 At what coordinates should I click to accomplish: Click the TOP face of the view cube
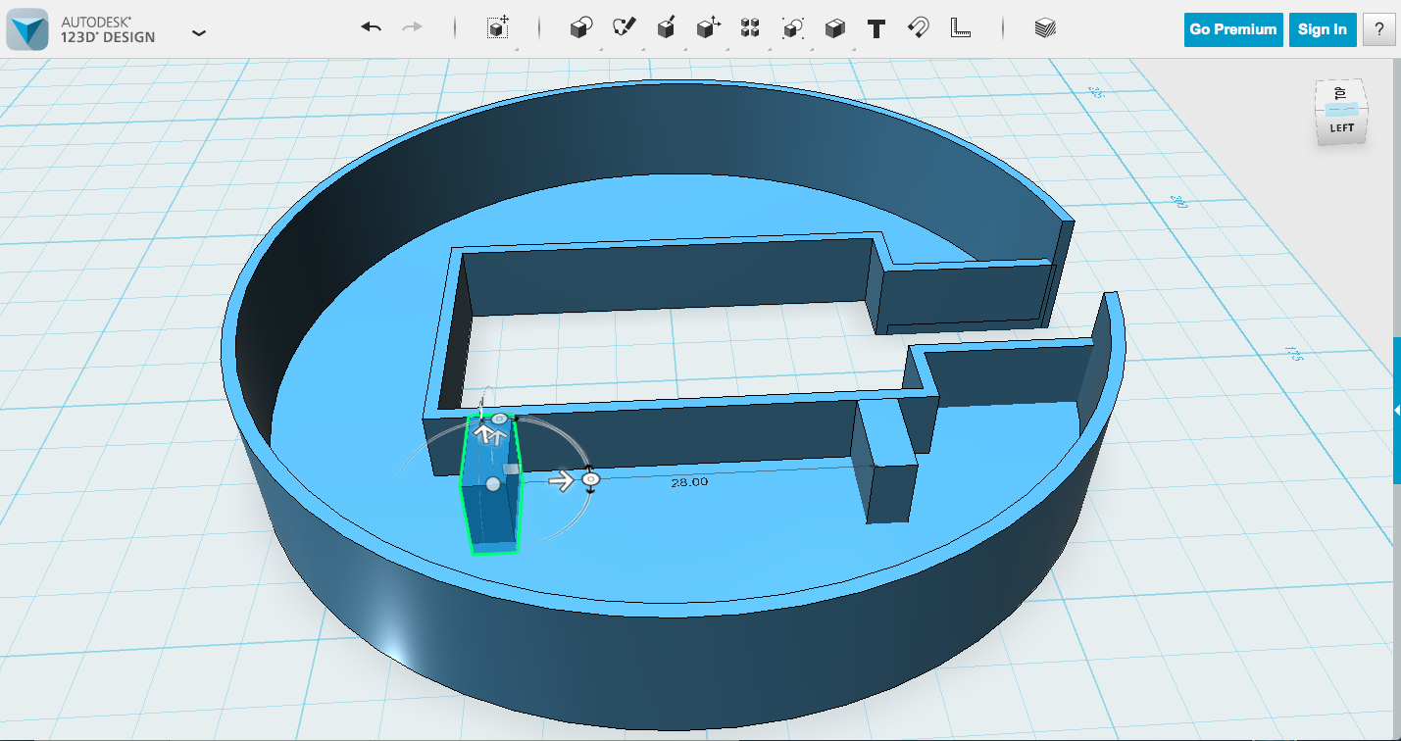point(1341,93)
